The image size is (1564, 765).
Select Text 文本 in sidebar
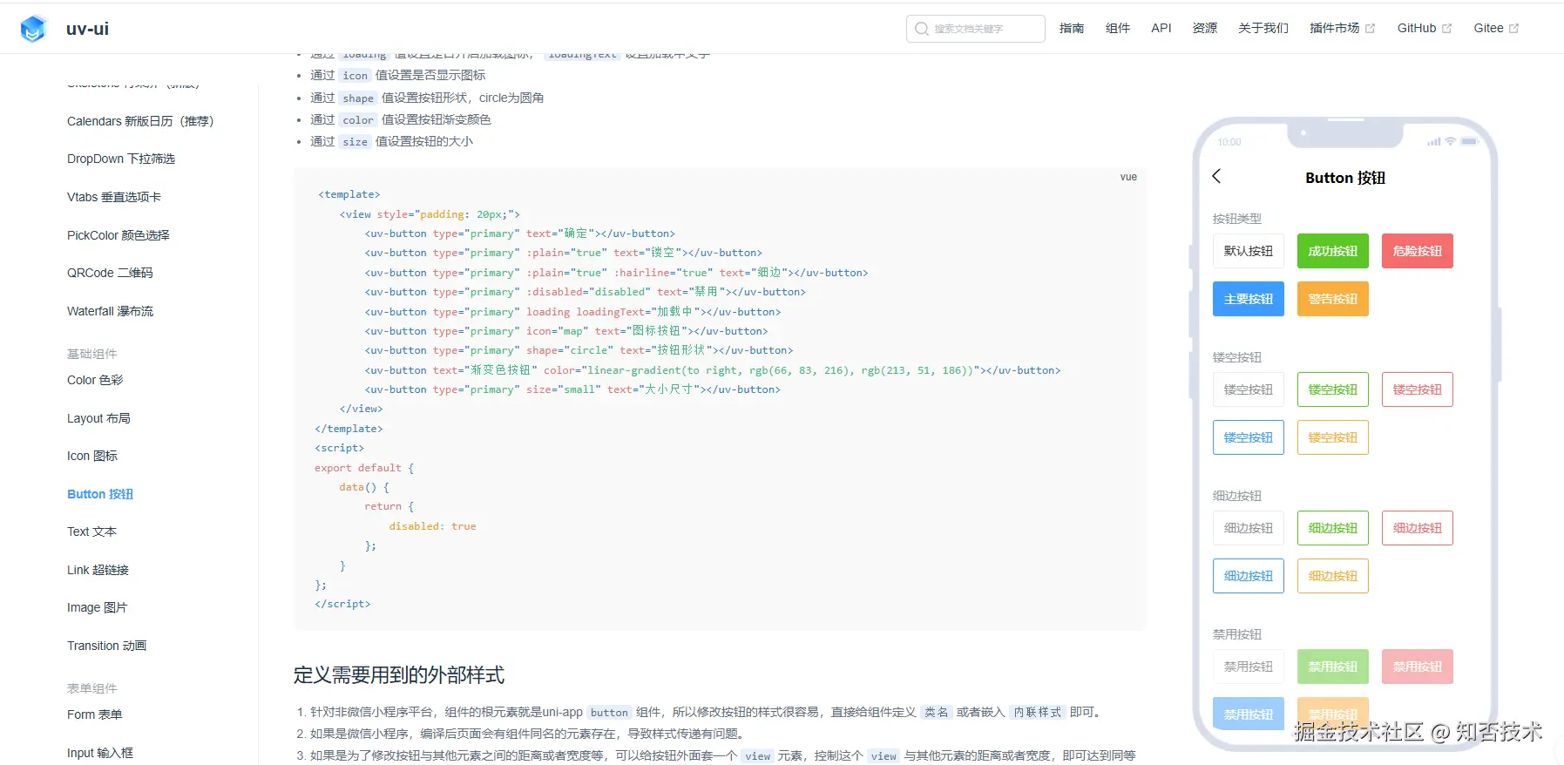click(x=91, y=531)
